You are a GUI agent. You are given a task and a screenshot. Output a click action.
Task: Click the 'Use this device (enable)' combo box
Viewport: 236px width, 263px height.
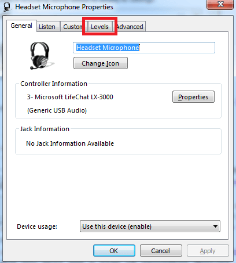150,226
